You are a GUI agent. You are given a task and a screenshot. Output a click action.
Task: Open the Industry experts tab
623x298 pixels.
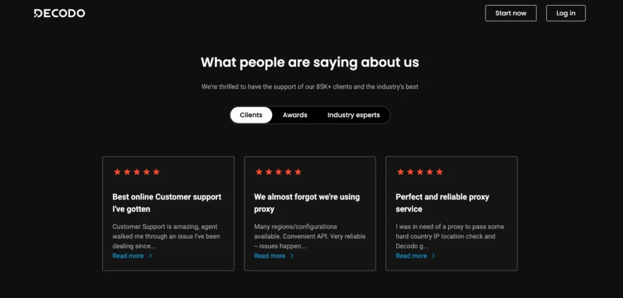pos(353,115)
